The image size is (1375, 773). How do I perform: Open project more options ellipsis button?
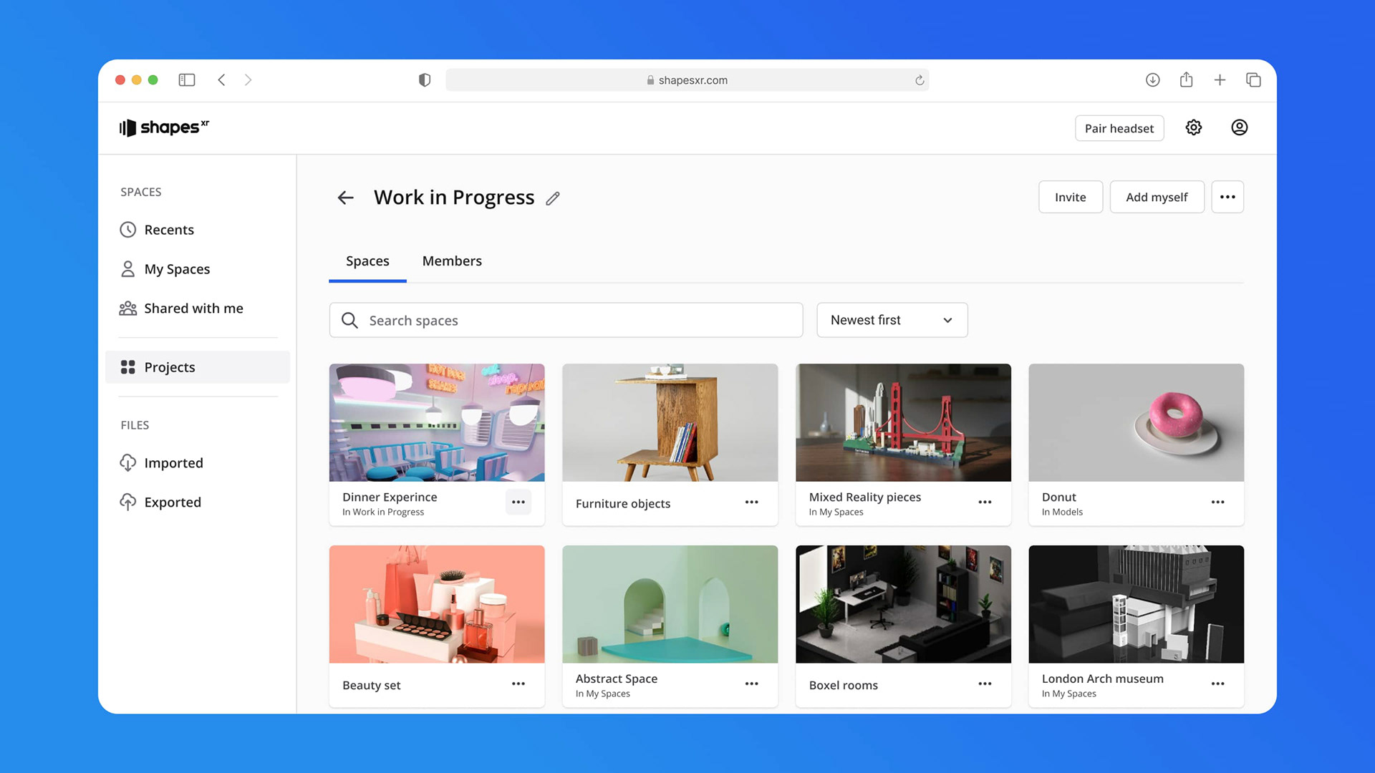coord(1227,197)
